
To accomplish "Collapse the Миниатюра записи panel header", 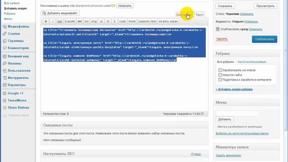I will point(246,147).
